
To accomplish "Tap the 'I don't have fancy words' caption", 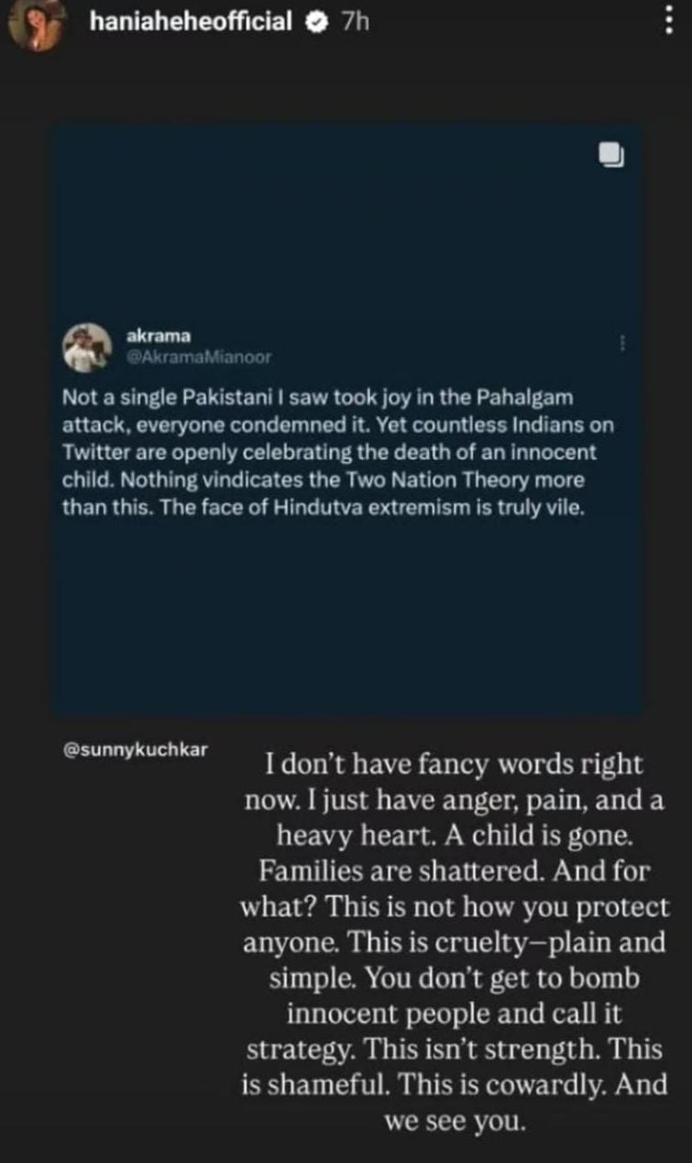I will 455,764.
